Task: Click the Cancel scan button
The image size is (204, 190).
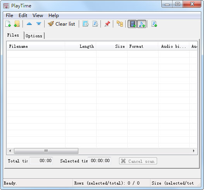Action: point(138,161)
